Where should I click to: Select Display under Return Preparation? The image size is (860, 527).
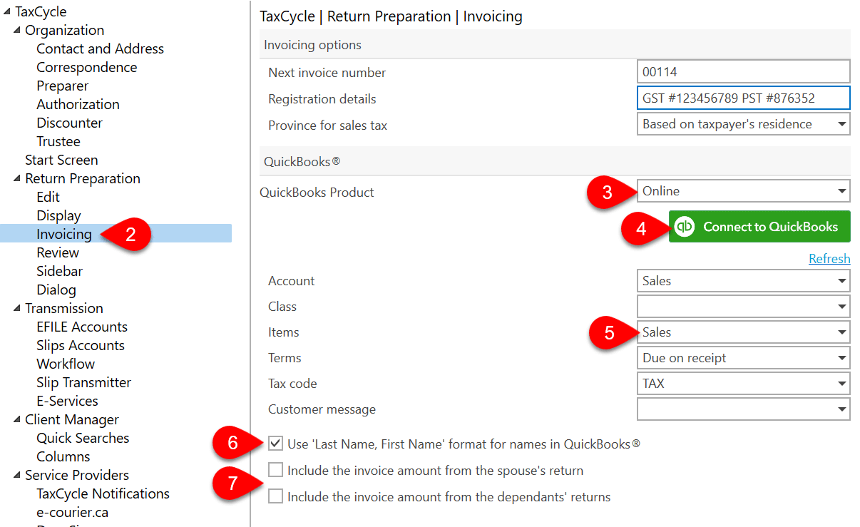tap(59, 215)
